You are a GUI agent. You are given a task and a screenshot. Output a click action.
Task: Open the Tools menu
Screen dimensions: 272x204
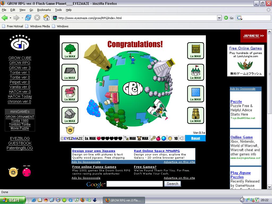[x=58, y=10]
